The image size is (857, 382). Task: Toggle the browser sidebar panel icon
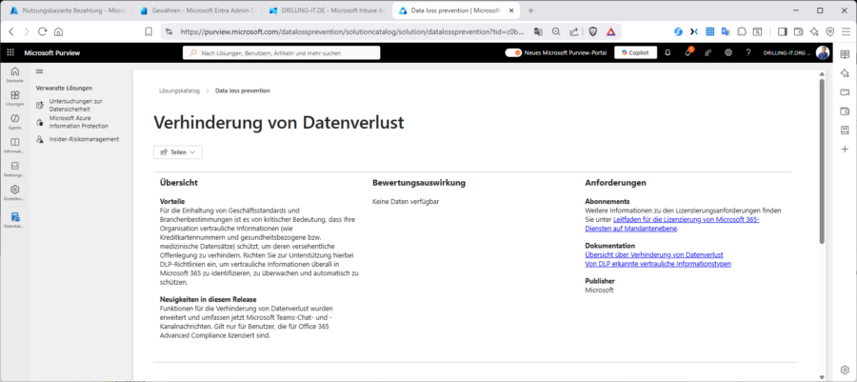782,31
